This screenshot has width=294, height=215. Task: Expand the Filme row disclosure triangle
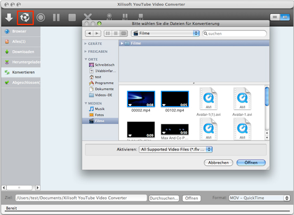click(122, 43)
